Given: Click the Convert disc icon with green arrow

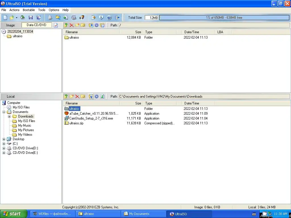Looking at the screenshot, I should click(x=66, y=18).
